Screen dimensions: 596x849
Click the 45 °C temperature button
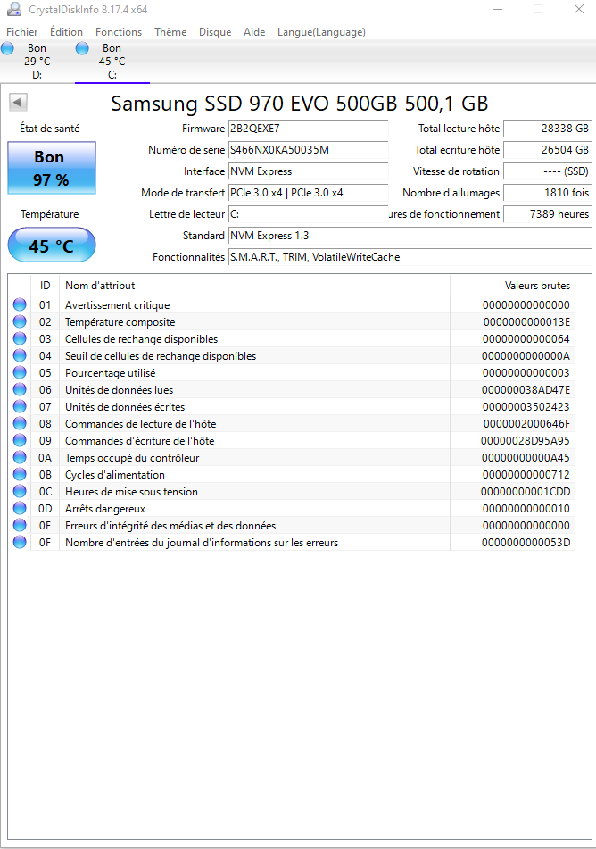tap(52, 246)
